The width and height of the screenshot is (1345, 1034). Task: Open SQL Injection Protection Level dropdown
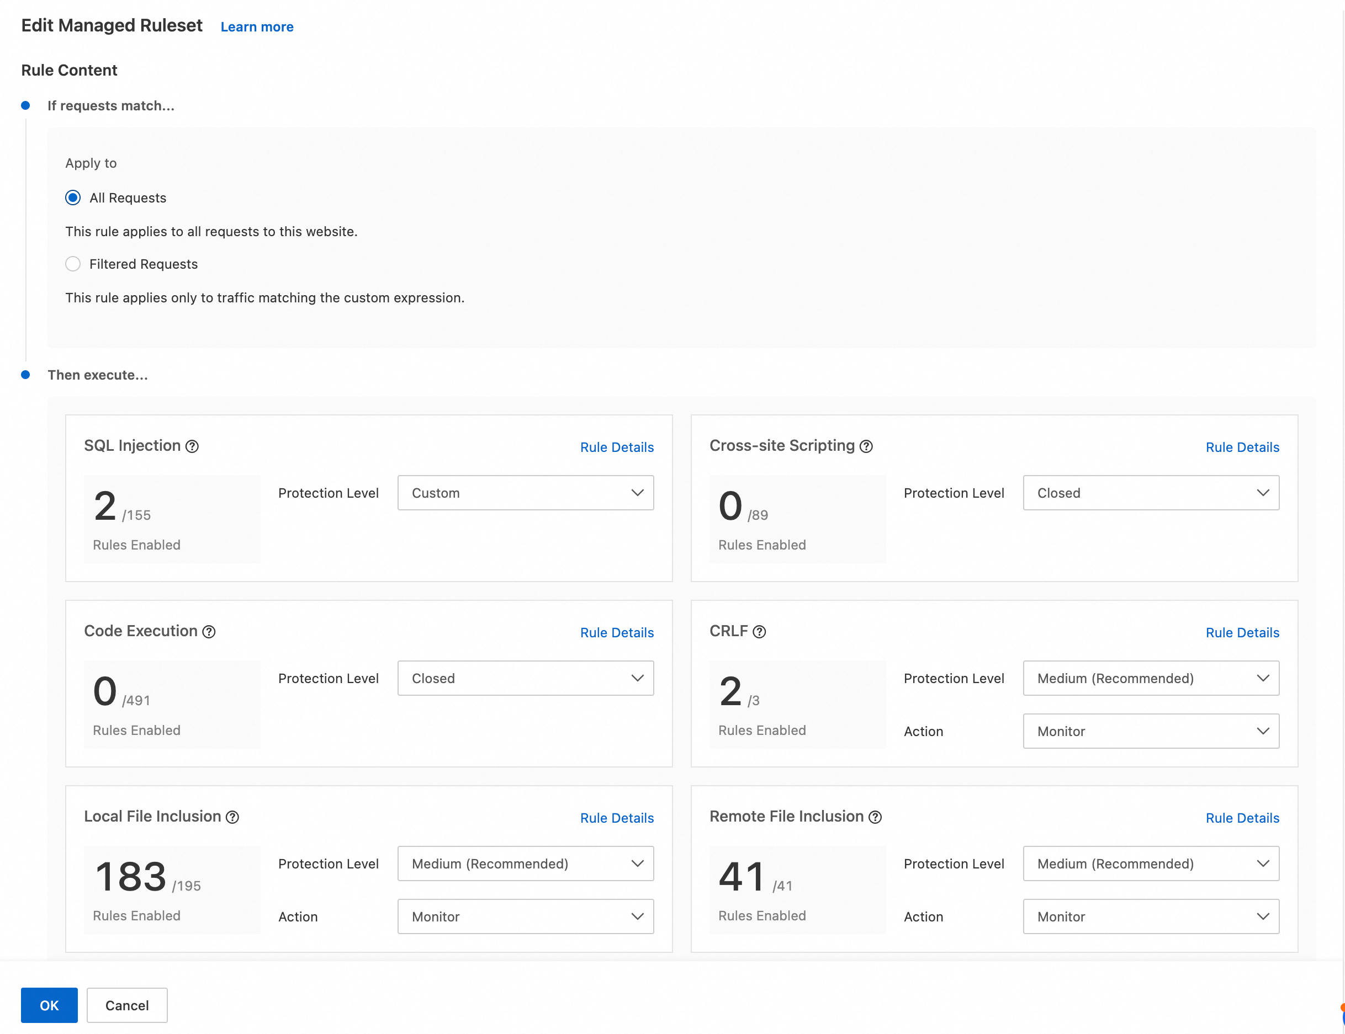(525, 492)
